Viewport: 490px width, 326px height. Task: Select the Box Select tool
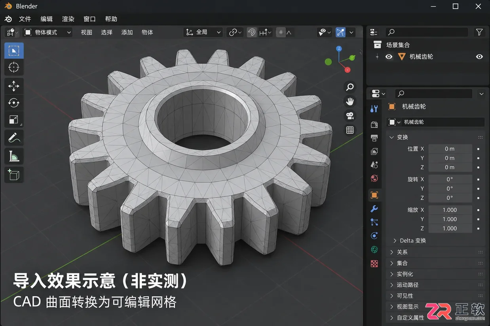click(14, 51)
